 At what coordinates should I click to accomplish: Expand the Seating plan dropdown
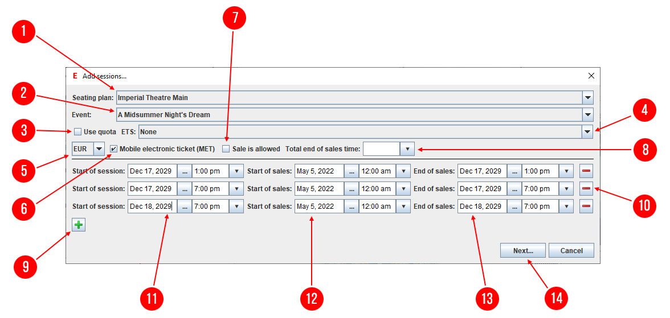coord(588,98)
